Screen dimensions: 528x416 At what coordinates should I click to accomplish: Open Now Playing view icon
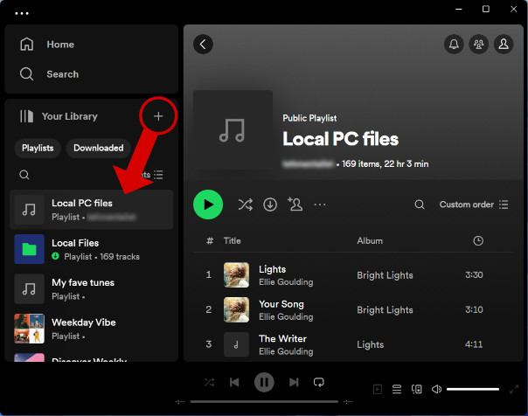coord(378,390)
